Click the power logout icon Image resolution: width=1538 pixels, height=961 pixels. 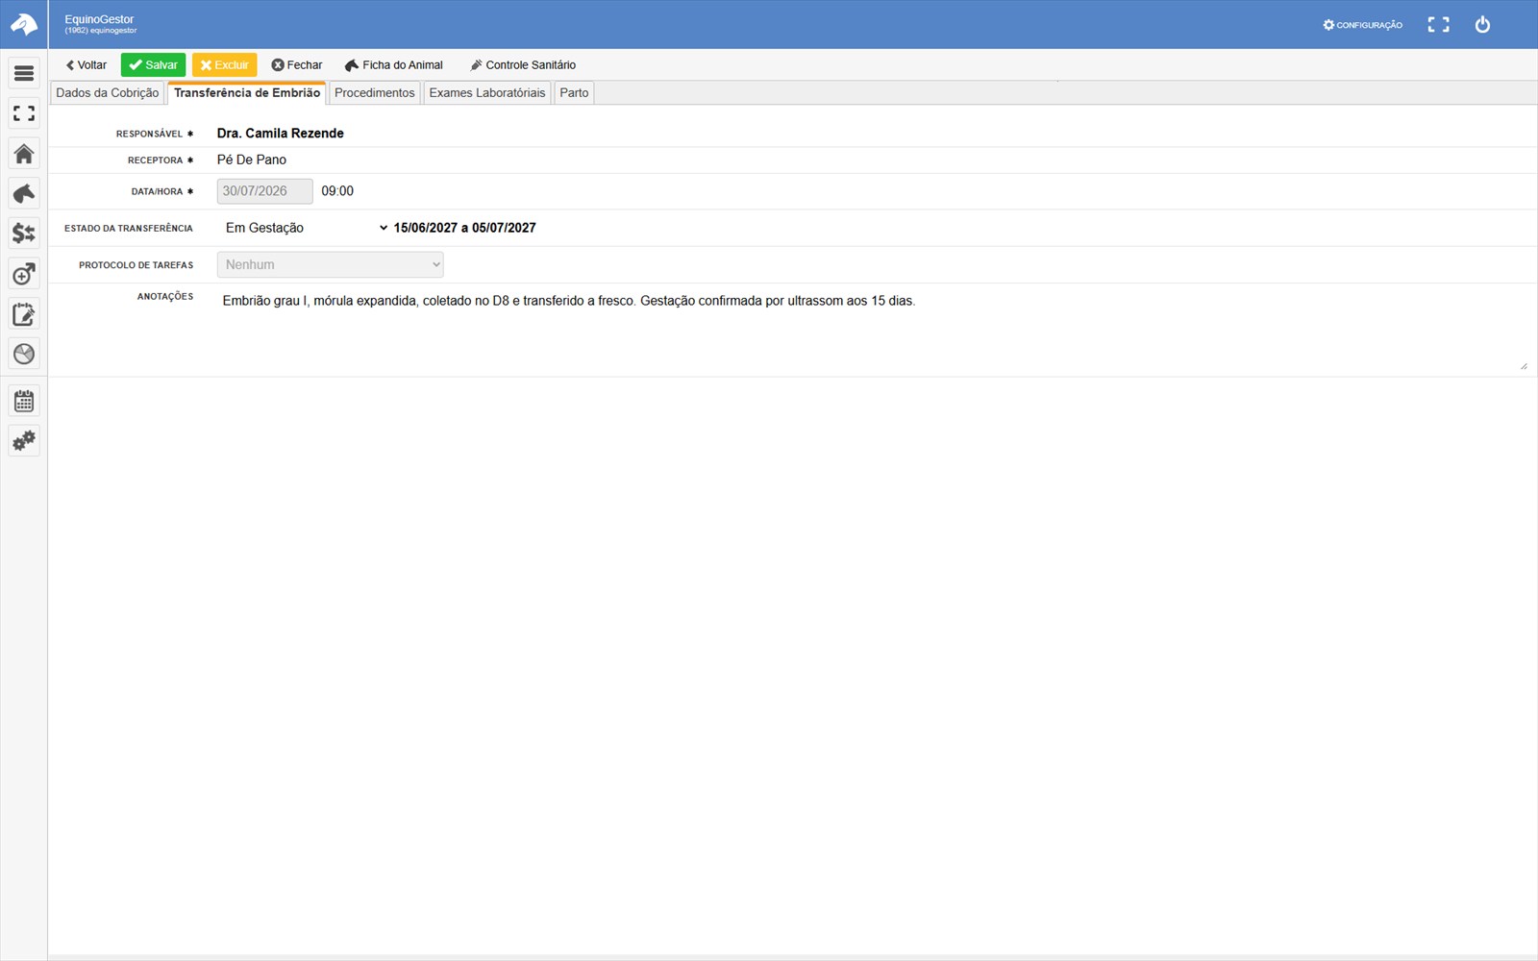pyautogui.click(x=1482, y=25)
